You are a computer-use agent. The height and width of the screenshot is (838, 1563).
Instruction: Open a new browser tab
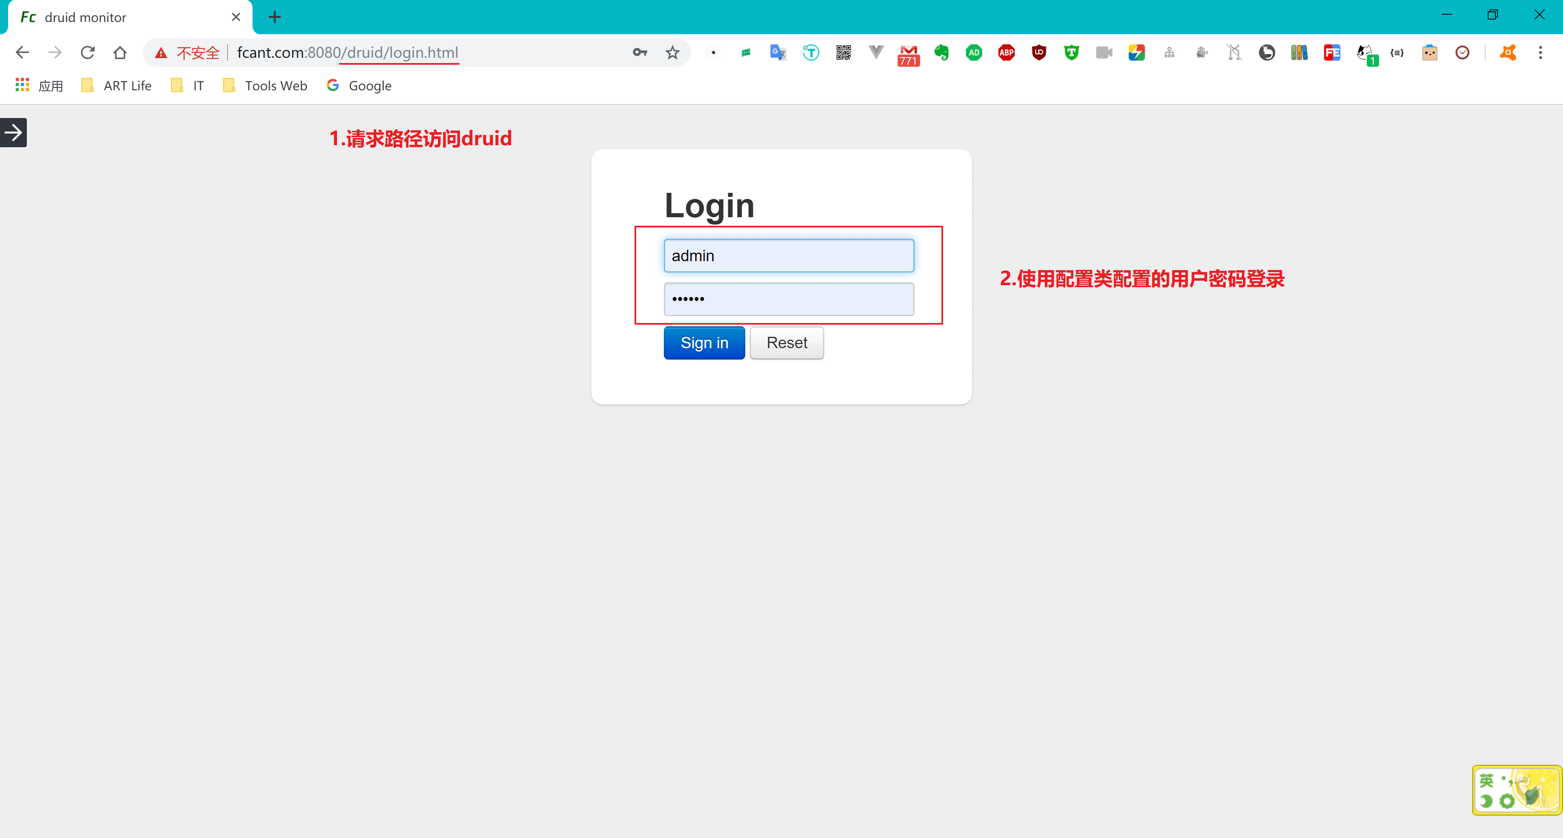(274, 17)
